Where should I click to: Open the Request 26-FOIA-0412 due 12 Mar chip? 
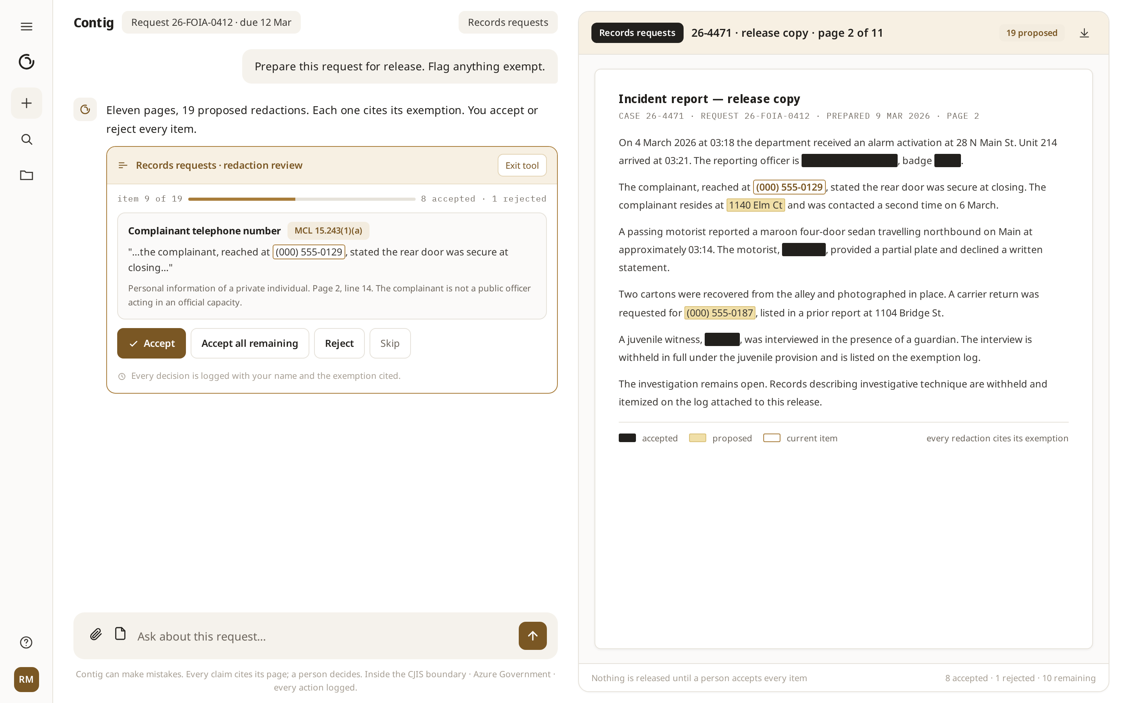click(211, 22)
